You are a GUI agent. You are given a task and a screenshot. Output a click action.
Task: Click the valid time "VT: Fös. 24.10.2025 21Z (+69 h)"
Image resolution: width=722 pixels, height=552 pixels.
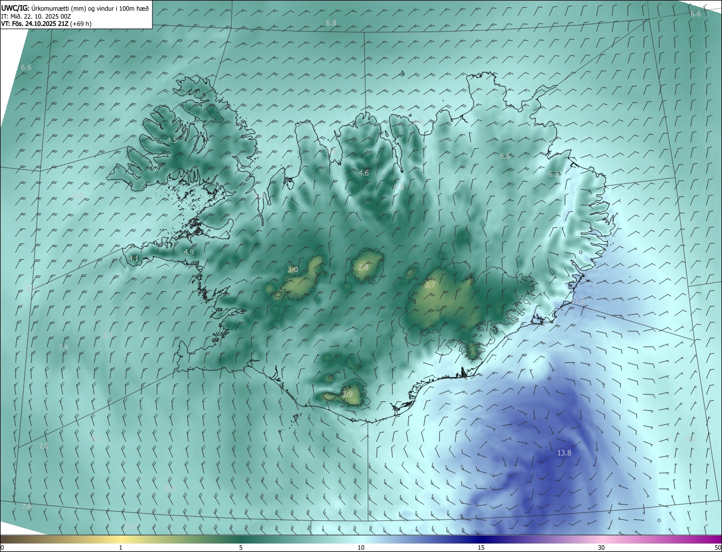(x=46, y=24)
